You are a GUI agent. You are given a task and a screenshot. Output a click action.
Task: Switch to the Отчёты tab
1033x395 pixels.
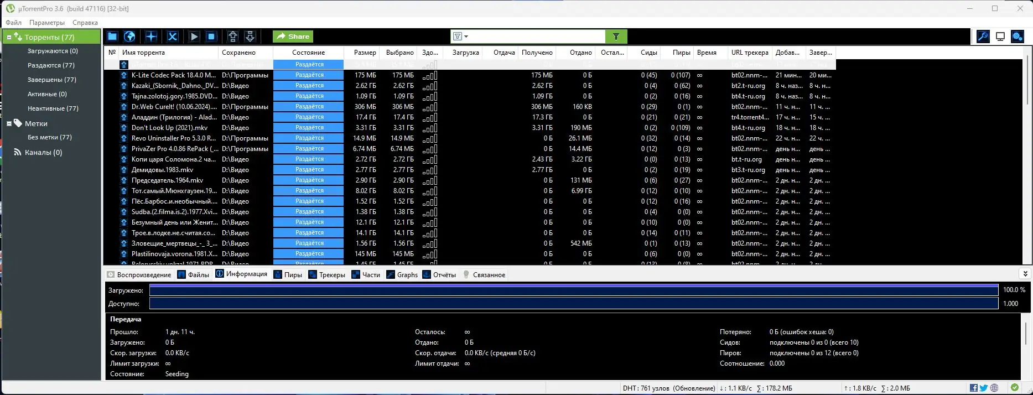pos(439,274)
